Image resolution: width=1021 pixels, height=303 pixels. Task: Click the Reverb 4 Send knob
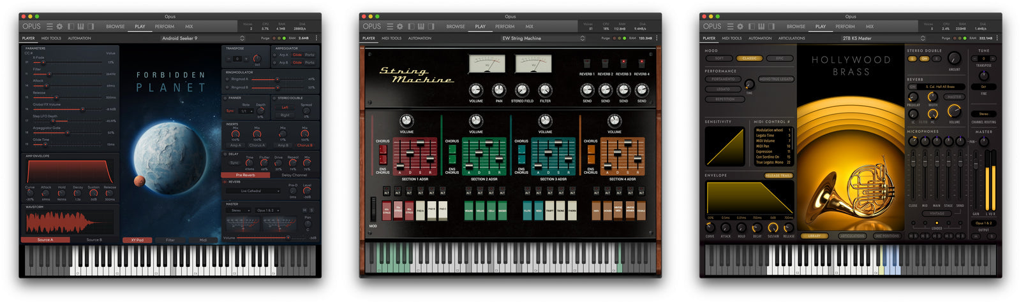coord(641,90)
